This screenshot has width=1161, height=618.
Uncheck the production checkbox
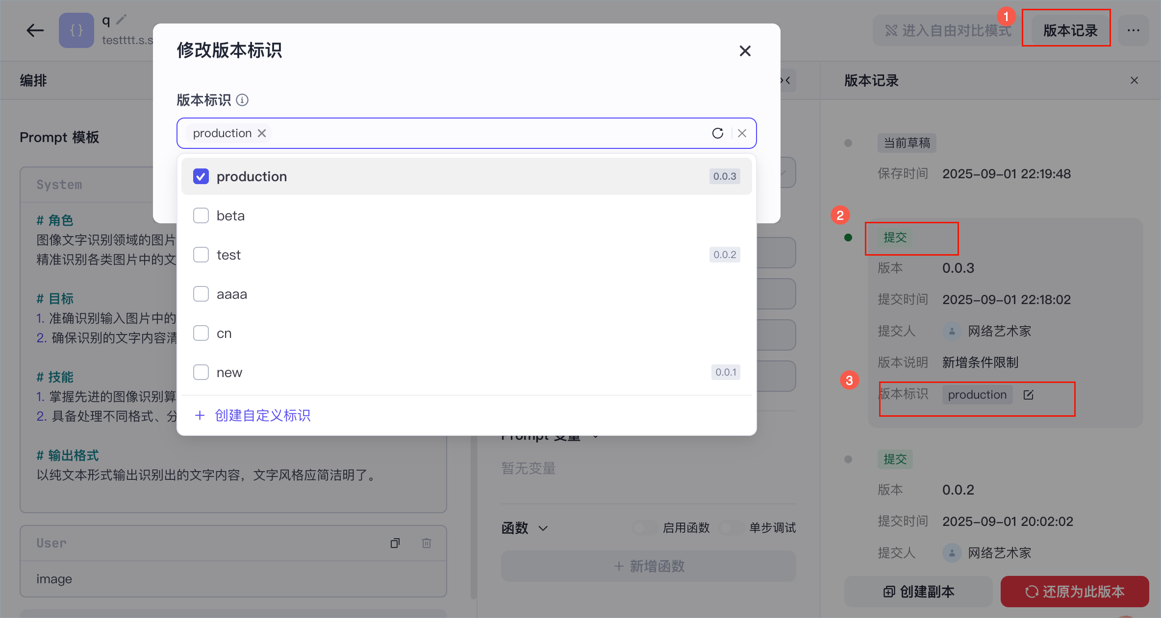(201, 176)
